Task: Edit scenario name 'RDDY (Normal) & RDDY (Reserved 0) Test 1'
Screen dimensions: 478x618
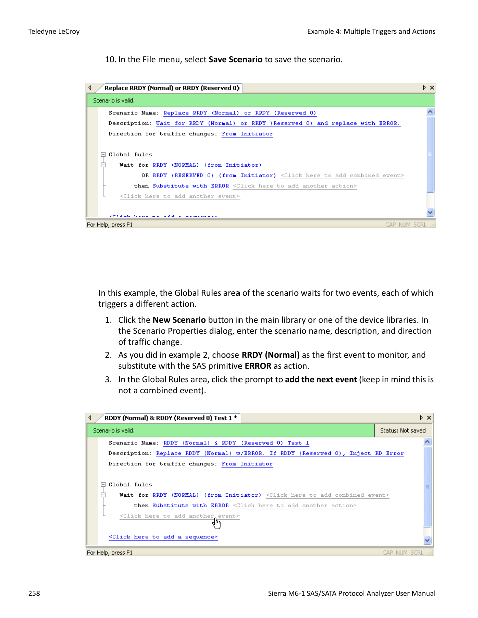Action: [236, 443]
